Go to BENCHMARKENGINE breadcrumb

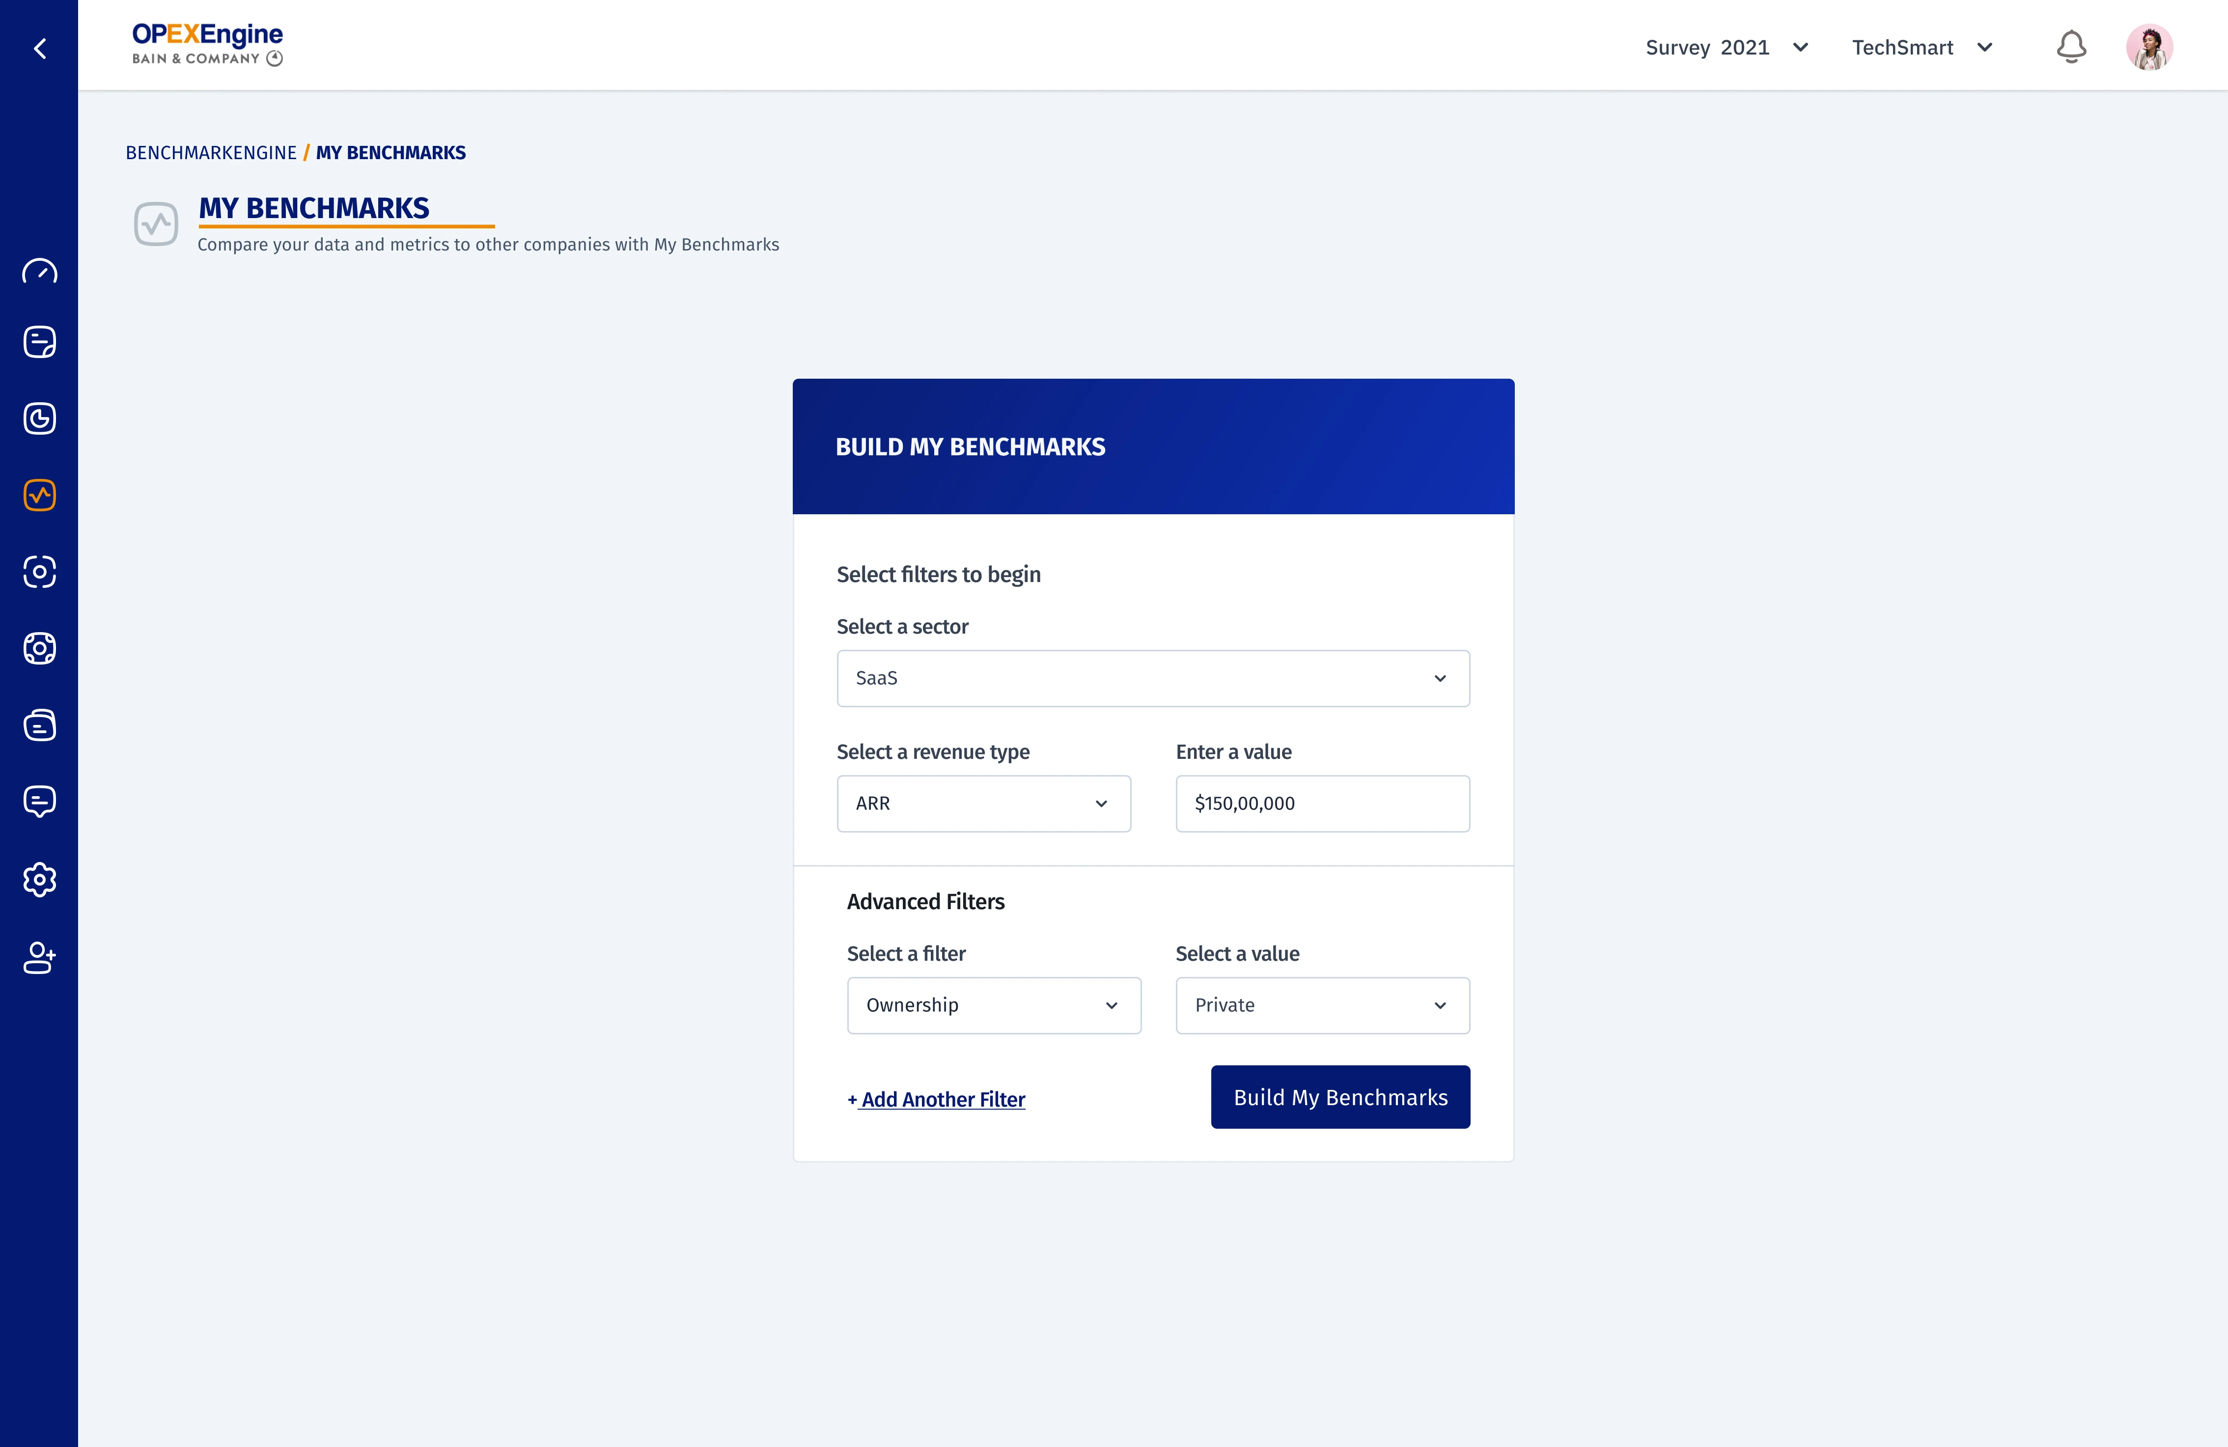pos(211,153)
